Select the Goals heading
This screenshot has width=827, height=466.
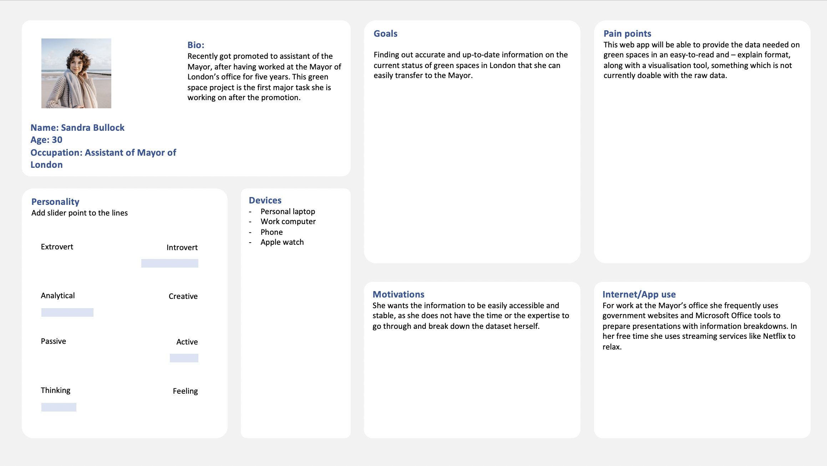[x=385, y=33]
